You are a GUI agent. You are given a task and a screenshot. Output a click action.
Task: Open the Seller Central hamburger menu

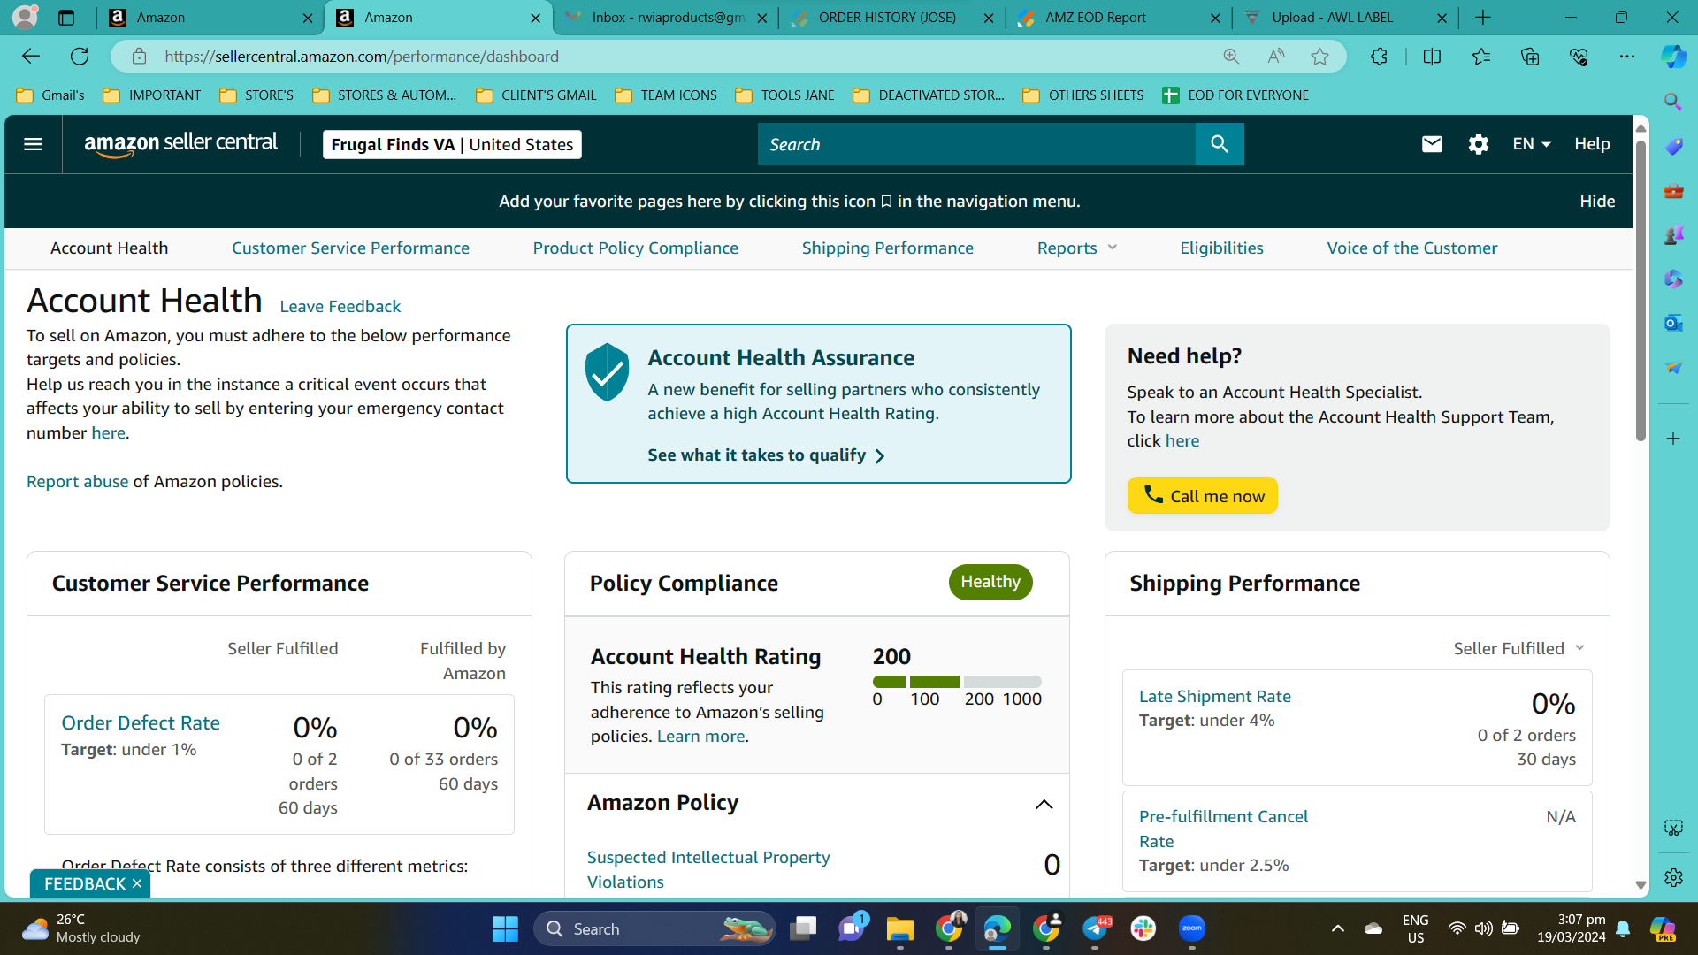(34, 144)
